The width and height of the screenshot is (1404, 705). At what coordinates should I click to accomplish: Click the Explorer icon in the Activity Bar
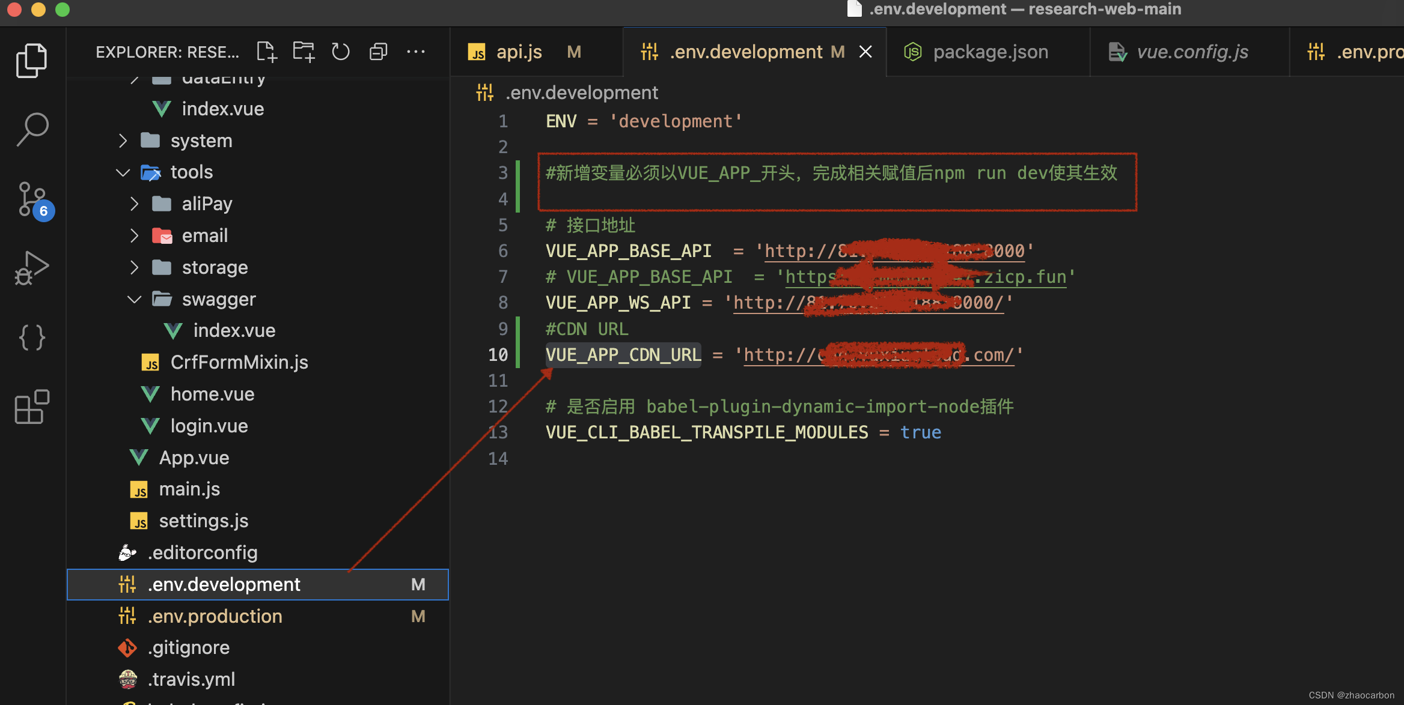pos(31,60)
